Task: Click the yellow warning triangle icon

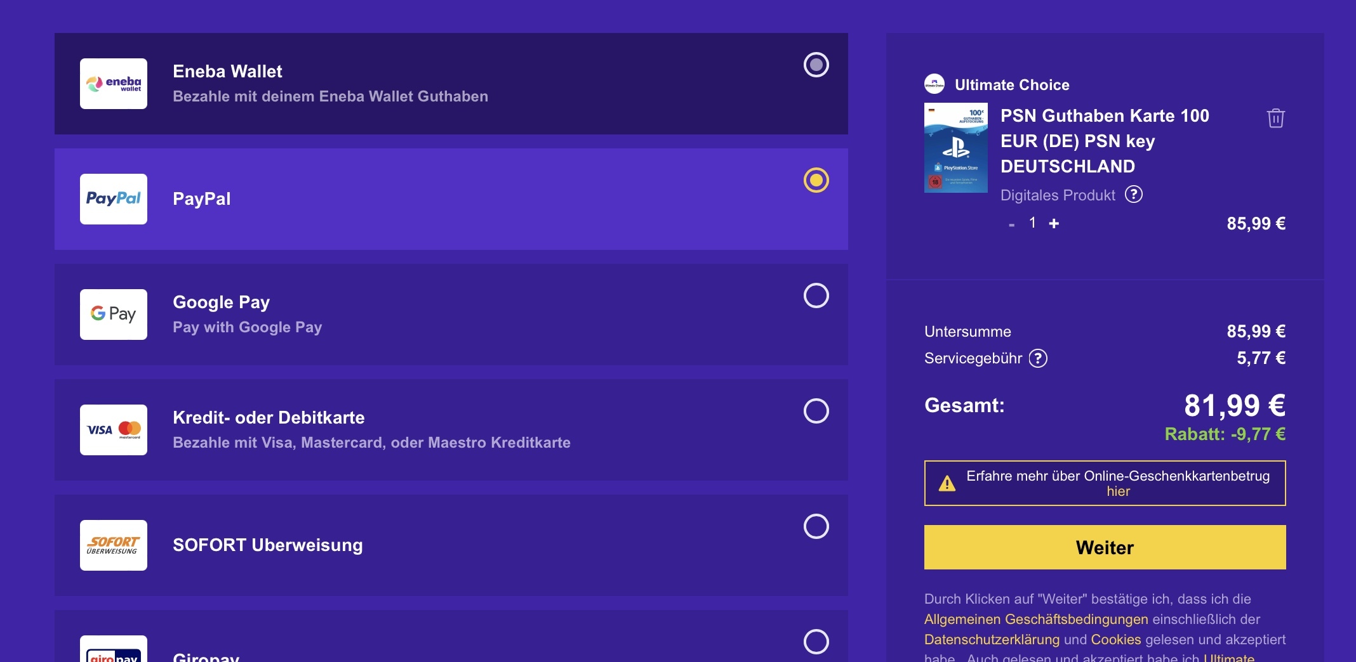Action: pyautogui.click(x=947, y=483)
